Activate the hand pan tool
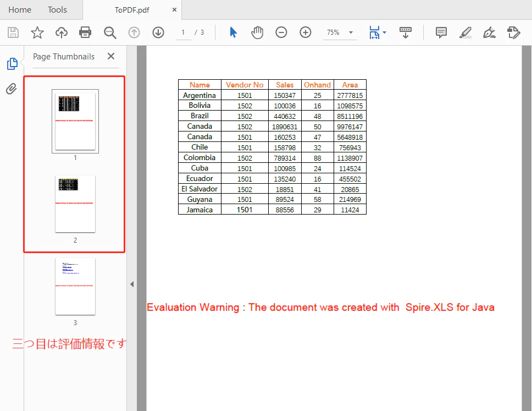The height and width of the screenshot is (411, 532). pos(257,32)
